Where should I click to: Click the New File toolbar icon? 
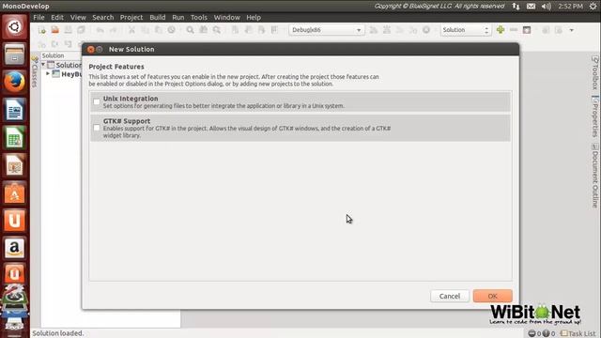pos(42,30)
